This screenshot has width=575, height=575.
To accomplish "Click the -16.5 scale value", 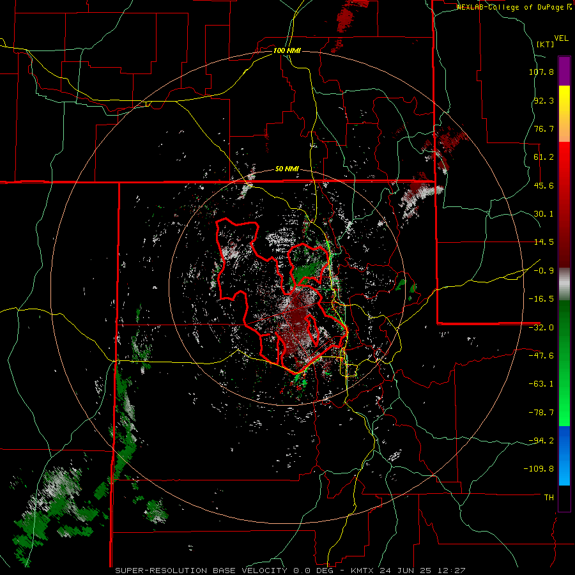I will pos(541,299).
